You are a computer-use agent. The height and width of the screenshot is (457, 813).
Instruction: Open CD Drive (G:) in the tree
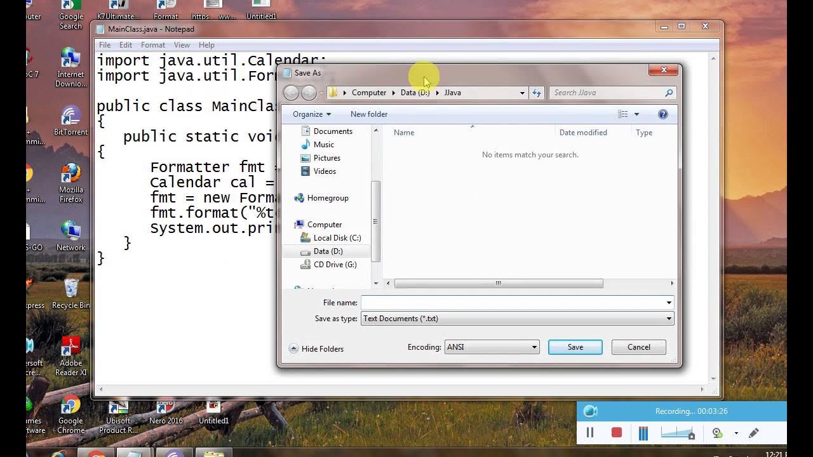335,265
